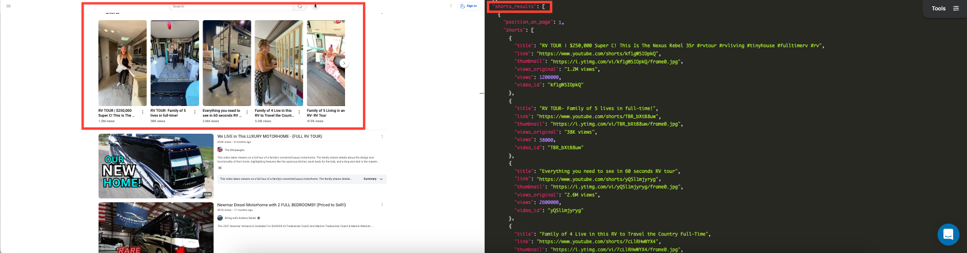Click RVing with Andrew Steele channel avatar

coord(220,218)
